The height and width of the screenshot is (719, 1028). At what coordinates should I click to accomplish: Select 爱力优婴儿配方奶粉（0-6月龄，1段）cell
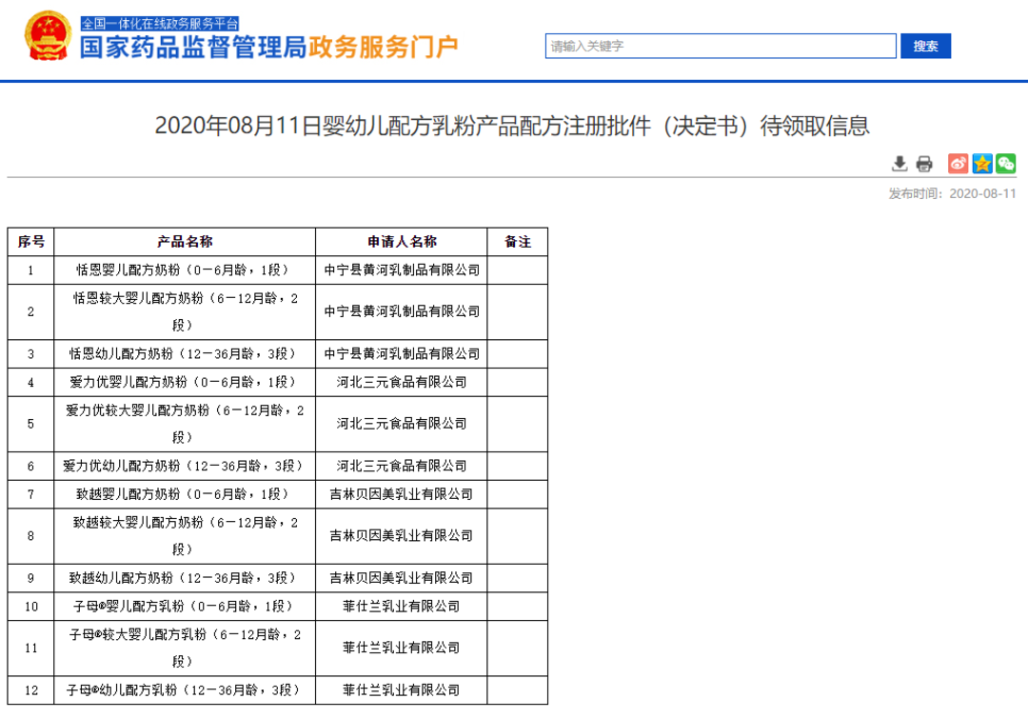pyautogui.click(x=185, y=383)
